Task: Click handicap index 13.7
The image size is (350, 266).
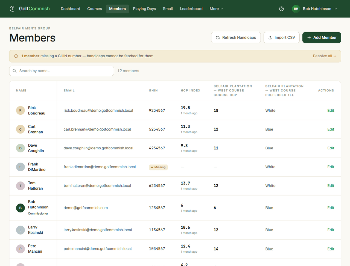Action: pos(185,183)
